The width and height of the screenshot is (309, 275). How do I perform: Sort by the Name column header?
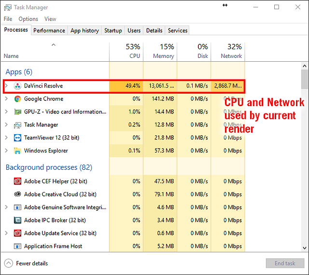point(11,56)
